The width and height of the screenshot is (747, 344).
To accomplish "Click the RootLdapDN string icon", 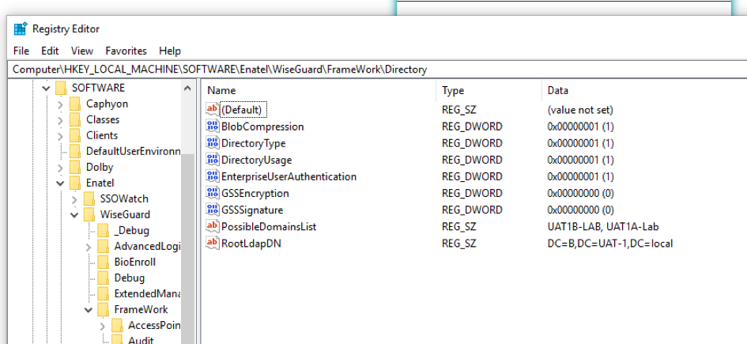I will tap(213, 244).
